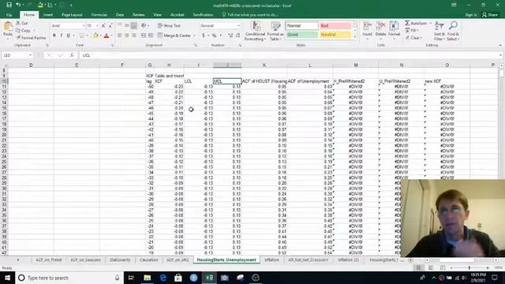
Task: Expand the Clear dropdown
Action: pos(421,38)
